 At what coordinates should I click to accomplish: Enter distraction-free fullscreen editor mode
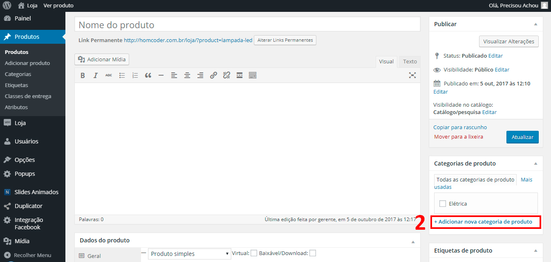[x=412, y=75]
